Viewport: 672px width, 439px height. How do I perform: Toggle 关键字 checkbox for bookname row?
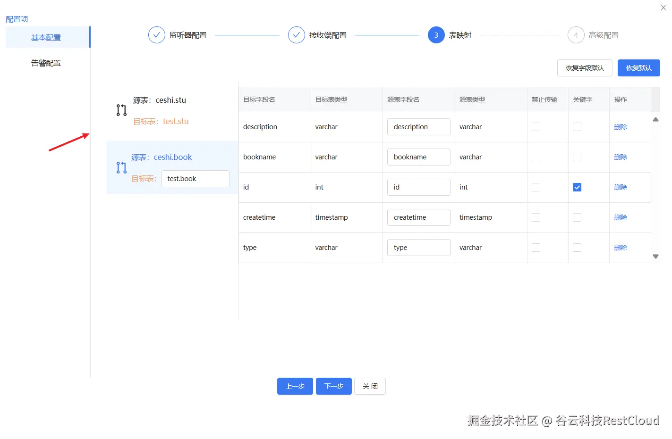tap(577, 157)
